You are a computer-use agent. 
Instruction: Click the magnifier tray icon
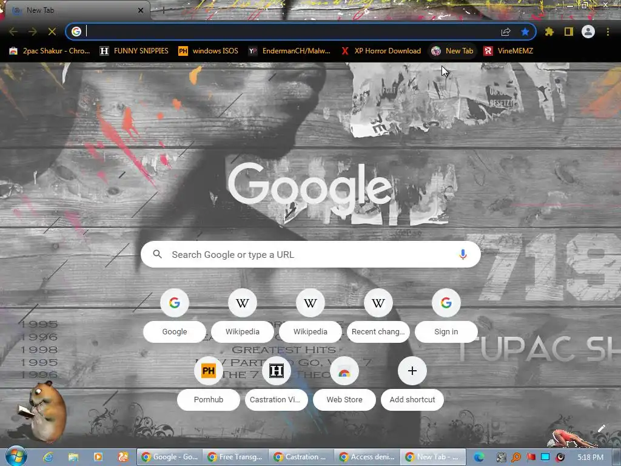point(516,458)
